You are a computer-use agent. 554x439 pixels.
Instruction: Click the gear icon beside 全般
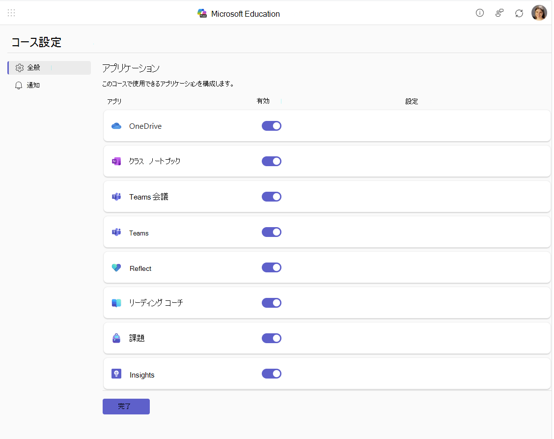tap(20, 67)
